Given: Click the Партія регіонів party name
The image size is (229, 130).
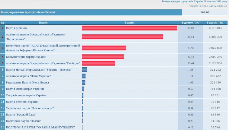Looking at the screenshot, I should (16, 28).
